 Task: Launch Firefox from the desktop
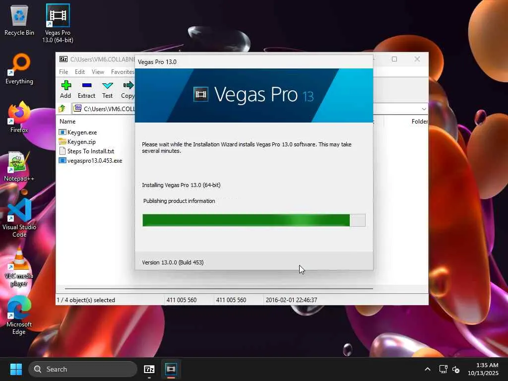(x=19, y=117)
